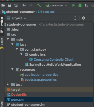Open Project panel settings gear
94x107 pixels.
click(x=83, y=18)
